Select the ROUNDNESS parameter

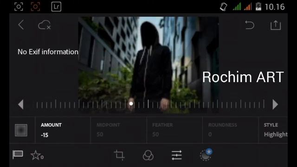point(230,130)
